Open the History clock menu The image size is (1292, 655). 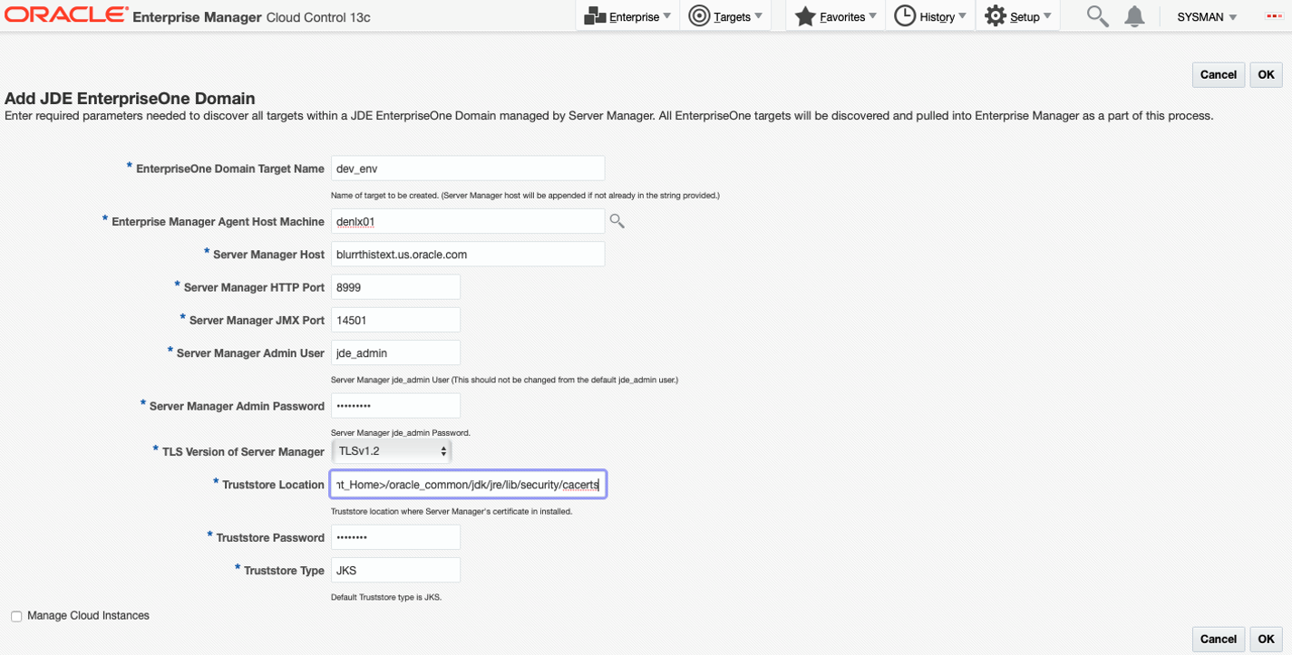pyautogui.click(x=929, y=16)
